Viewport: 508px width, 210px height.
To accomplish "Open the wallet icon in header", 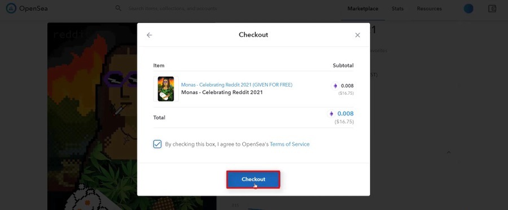I will tap(492, 8).
